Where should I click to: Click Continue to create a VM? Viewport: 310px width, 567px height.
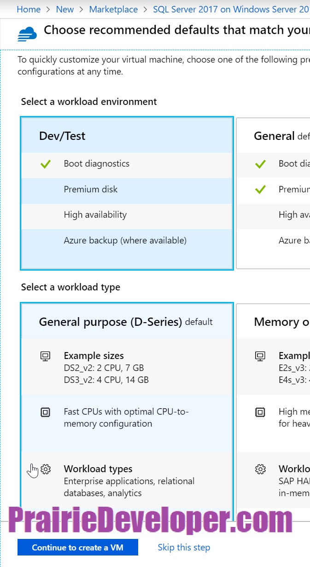coord(78,547)
